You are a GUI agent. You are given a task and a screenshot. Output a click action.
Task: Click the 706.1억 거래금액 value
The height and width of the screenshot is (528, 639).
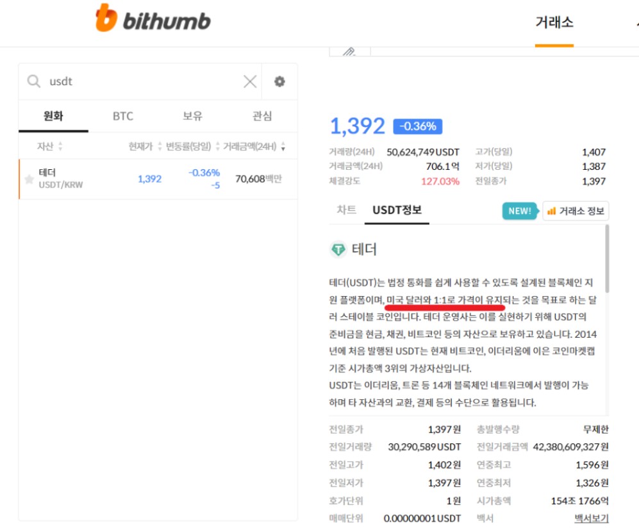point(443,166)
